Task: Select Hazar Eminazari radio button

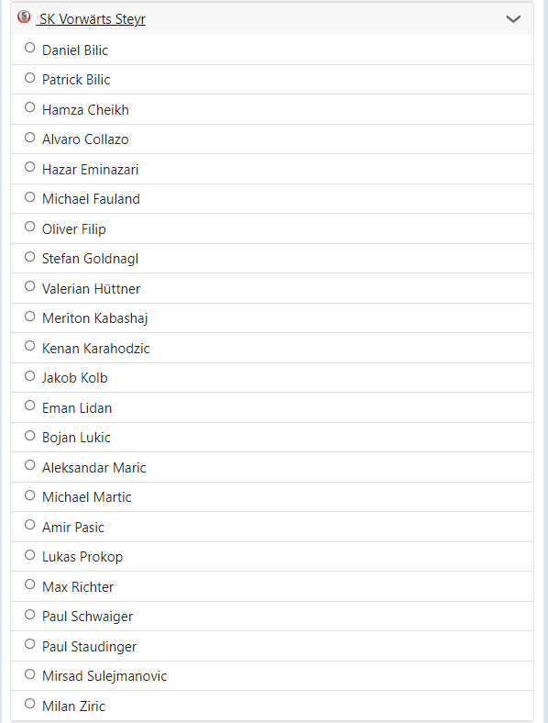Action: (x=30, y=166)
